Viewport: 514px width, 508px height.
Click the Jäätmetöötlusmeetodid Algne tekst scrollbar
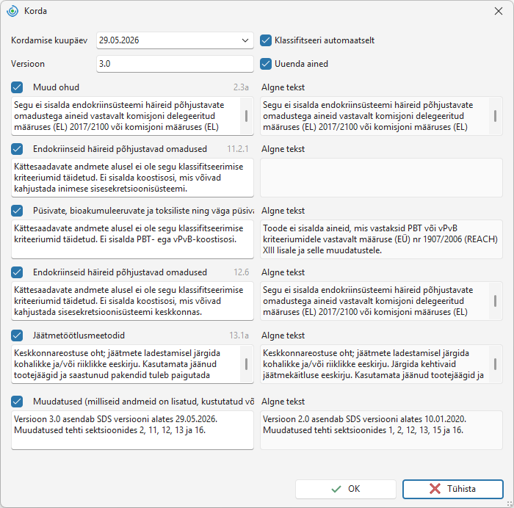click(x=495, y=364)
